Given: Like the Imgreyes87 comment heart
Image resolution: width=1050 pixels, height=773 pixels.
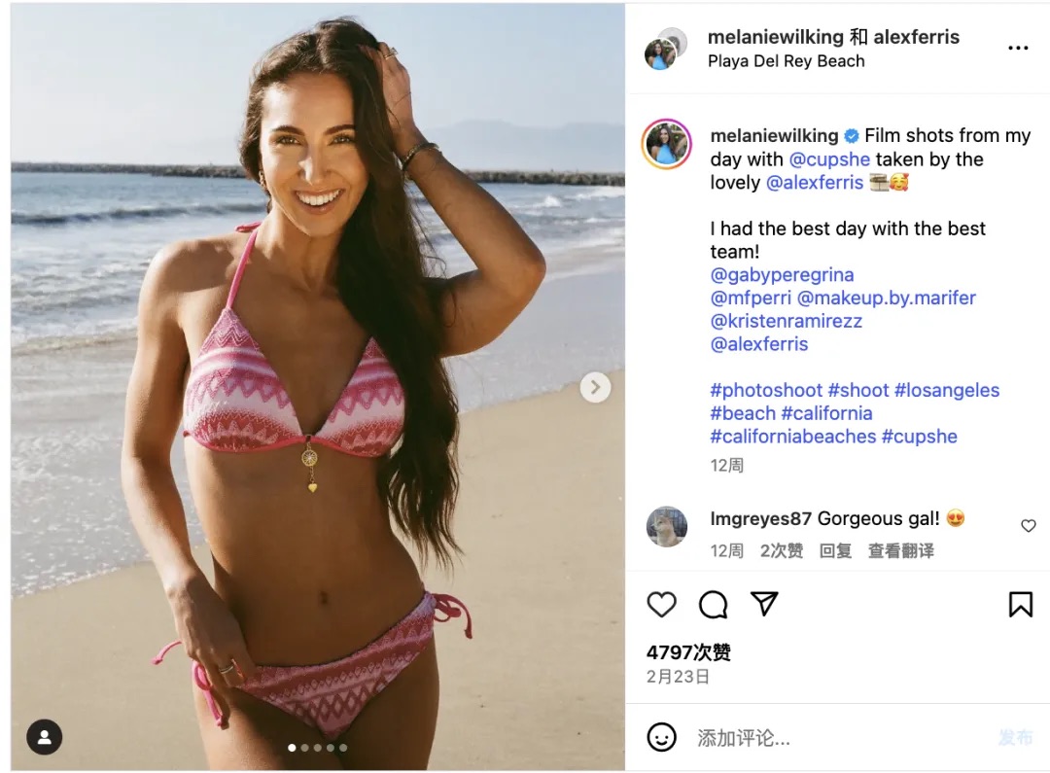Looking at the screenshot, I should (x=1029, y=526).
